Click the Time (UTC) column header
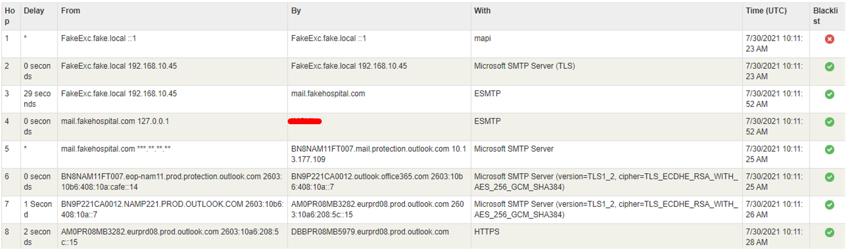This screenshot has width=847, height=250. pyautogui.click(x=766, y=11)
